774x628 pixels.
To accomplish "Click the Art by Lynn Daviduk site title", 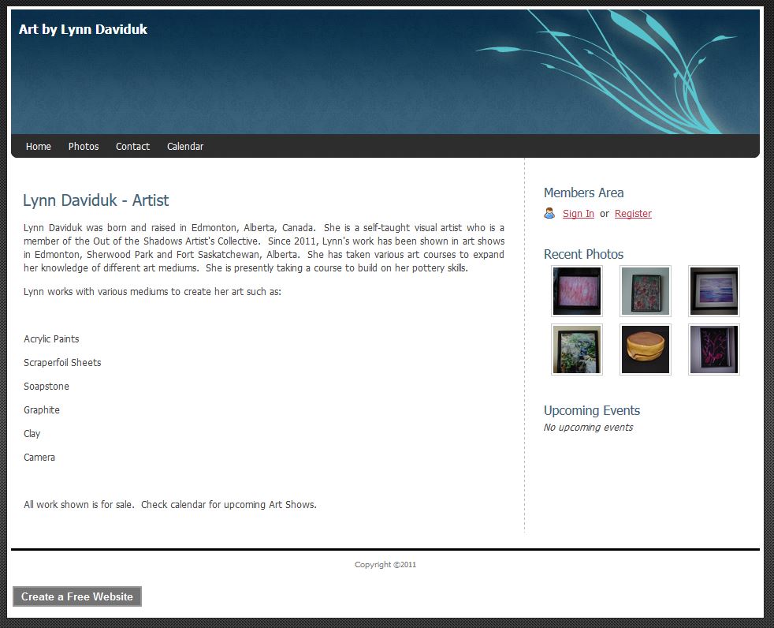I will click(83, 29).
